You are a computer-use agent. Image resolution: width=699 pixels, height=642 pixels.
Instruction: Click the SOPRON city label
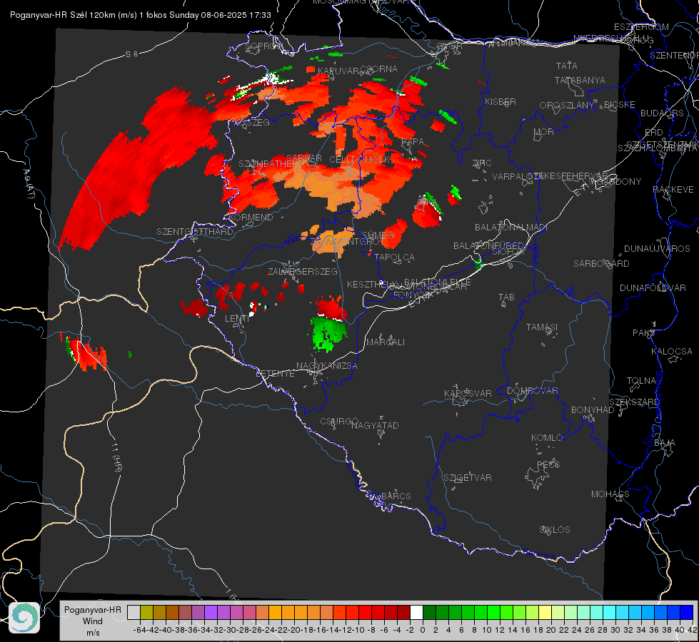tap(263, 46)
